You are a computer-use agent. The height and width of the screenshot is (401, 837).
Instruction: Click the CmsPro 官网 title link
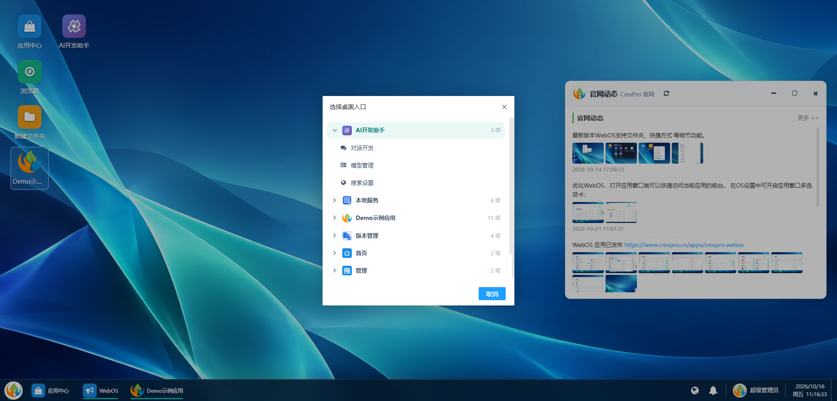click(x=637, y=94)
